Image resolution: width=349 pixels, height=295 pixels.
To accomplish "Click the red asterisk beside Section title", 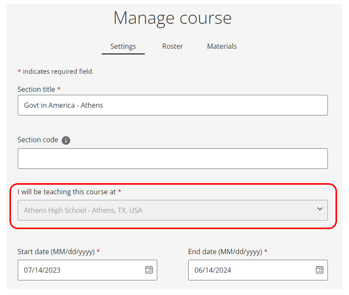I will pos(59,89).
